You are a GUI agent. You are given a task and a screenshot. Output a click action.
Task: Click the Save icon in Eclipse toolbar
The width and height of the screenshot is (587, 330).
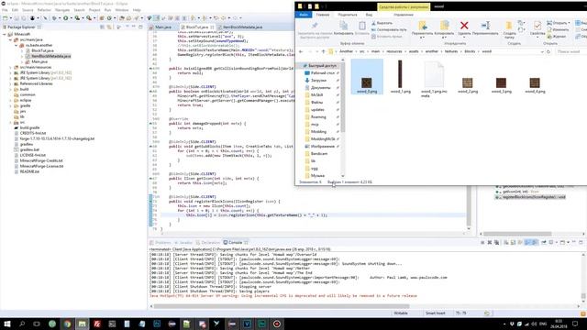(17, 18)
